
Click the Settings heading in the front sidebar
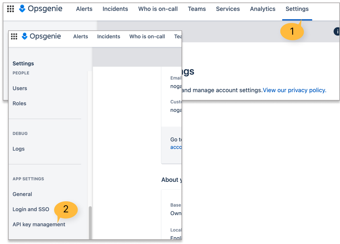23,63
